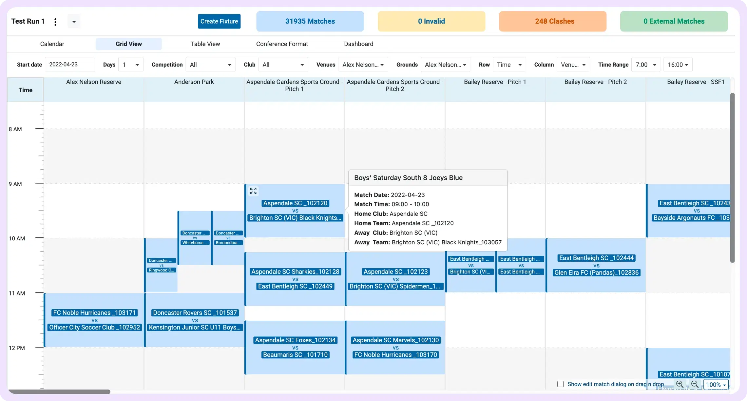This screenshot has width=747, height=401.
Task: Open the Time Range start 7:00 dropdown
Action: click(x=646, y=65)
